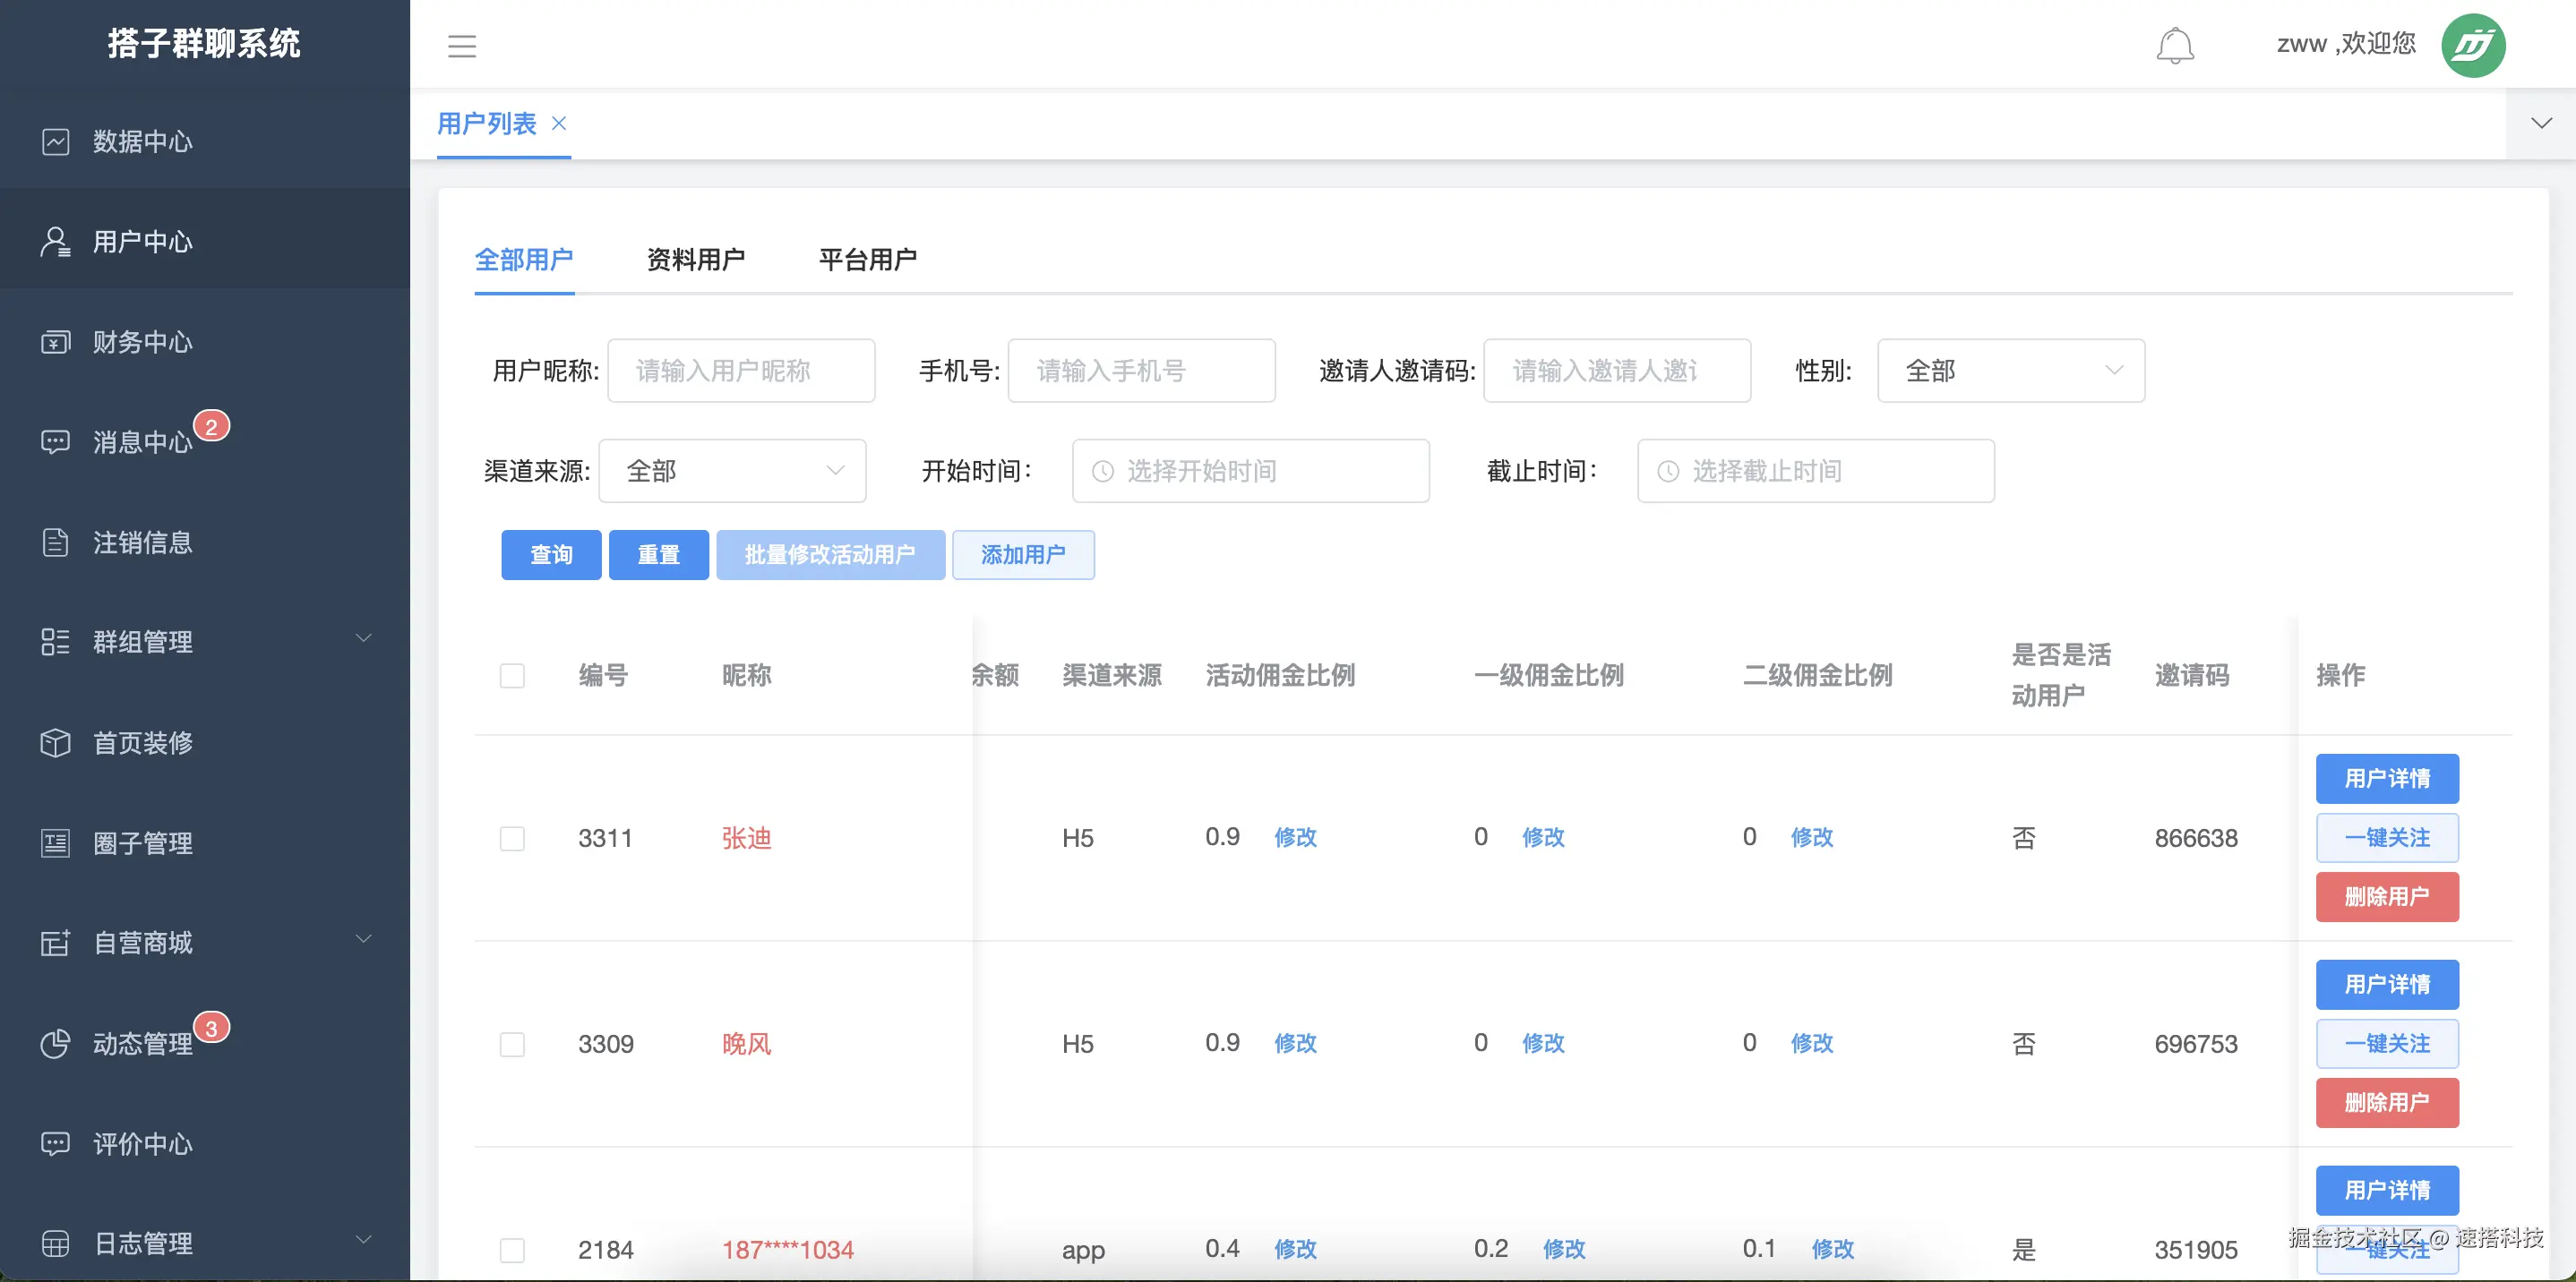Open the 渠道来源 dropdown
Image resolution: width=2576 pixels, height=1282 pixels.
point(733,470)
